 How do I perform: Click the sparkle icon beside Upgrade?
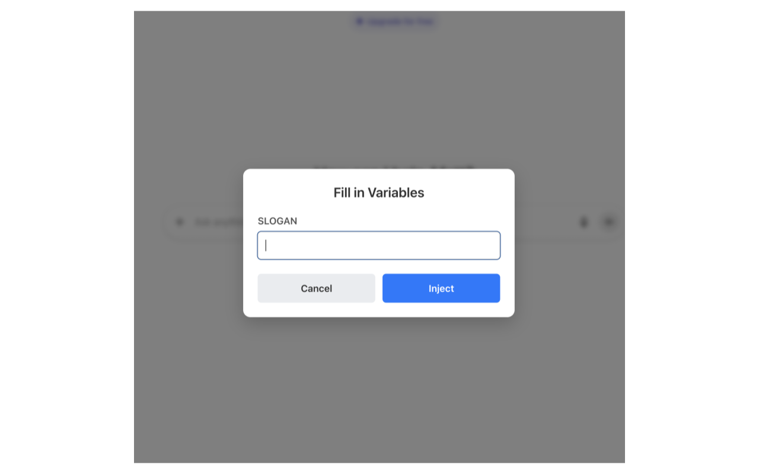[359, 21]
